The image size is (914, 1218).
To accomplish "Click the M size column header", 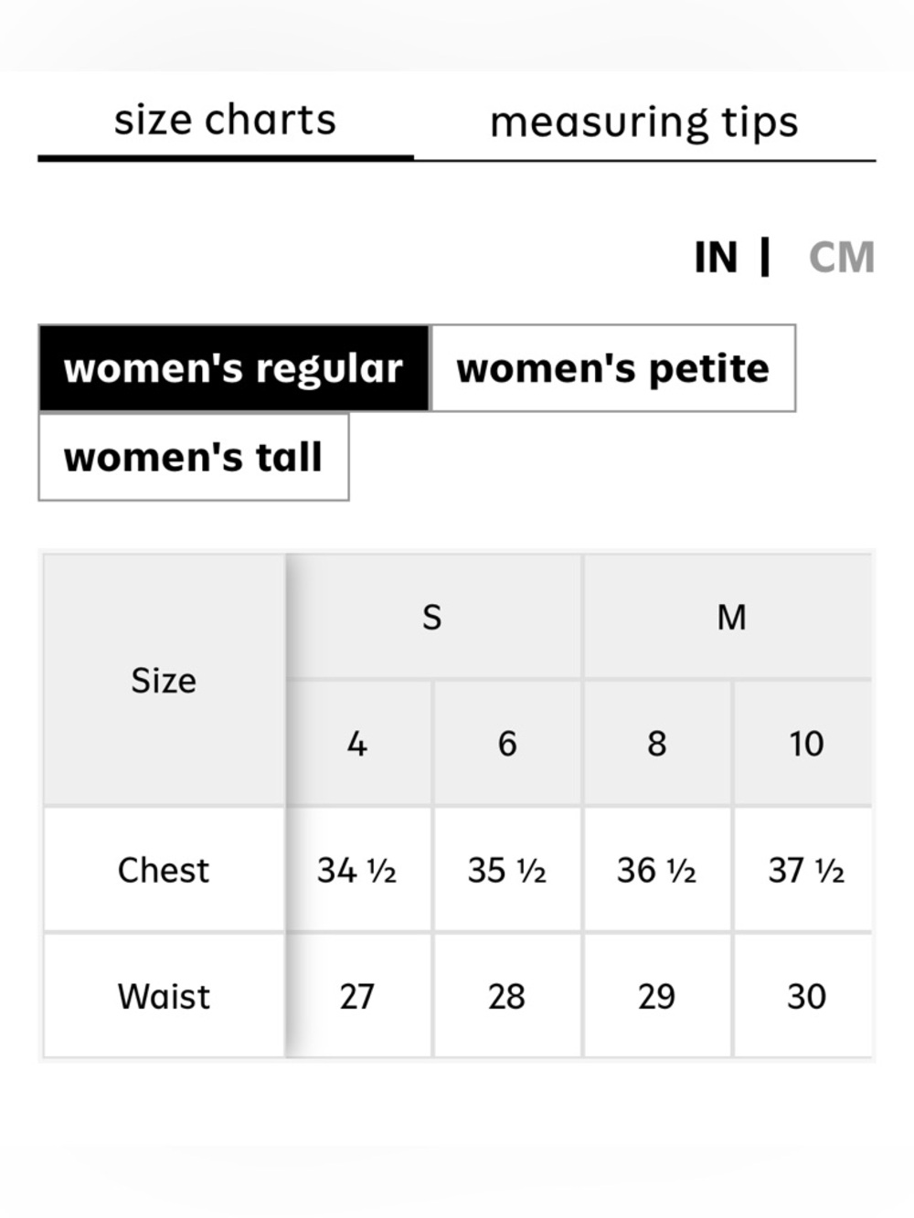I will point(728,617).
